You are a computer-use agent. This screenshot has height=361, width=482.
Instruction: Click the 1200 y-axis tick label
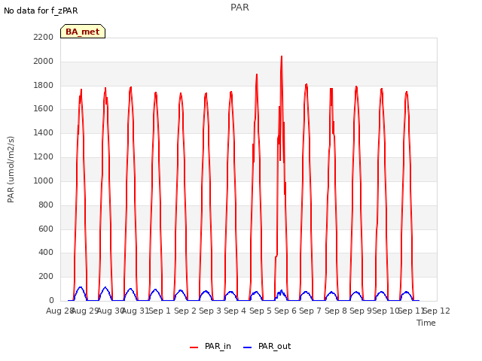tap(44, 156)
